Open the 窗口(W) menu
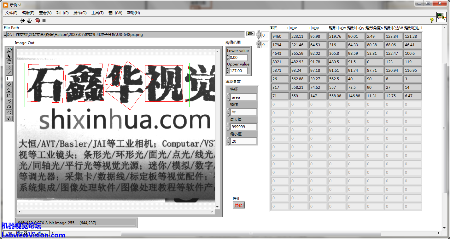The width and height of the screenshot is (450, 239). click(x=115, y=13)
